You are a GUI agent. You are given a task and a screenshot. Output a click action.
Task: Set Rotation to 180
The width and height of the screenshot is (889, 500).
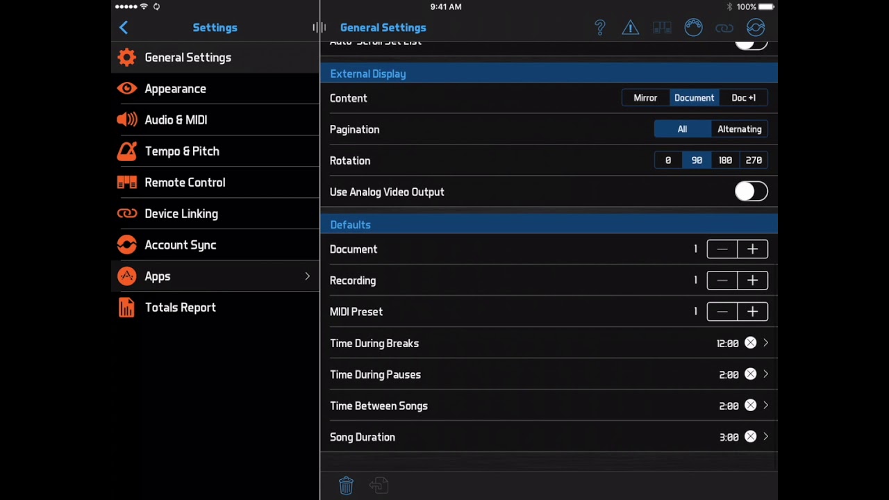point(725,160)
